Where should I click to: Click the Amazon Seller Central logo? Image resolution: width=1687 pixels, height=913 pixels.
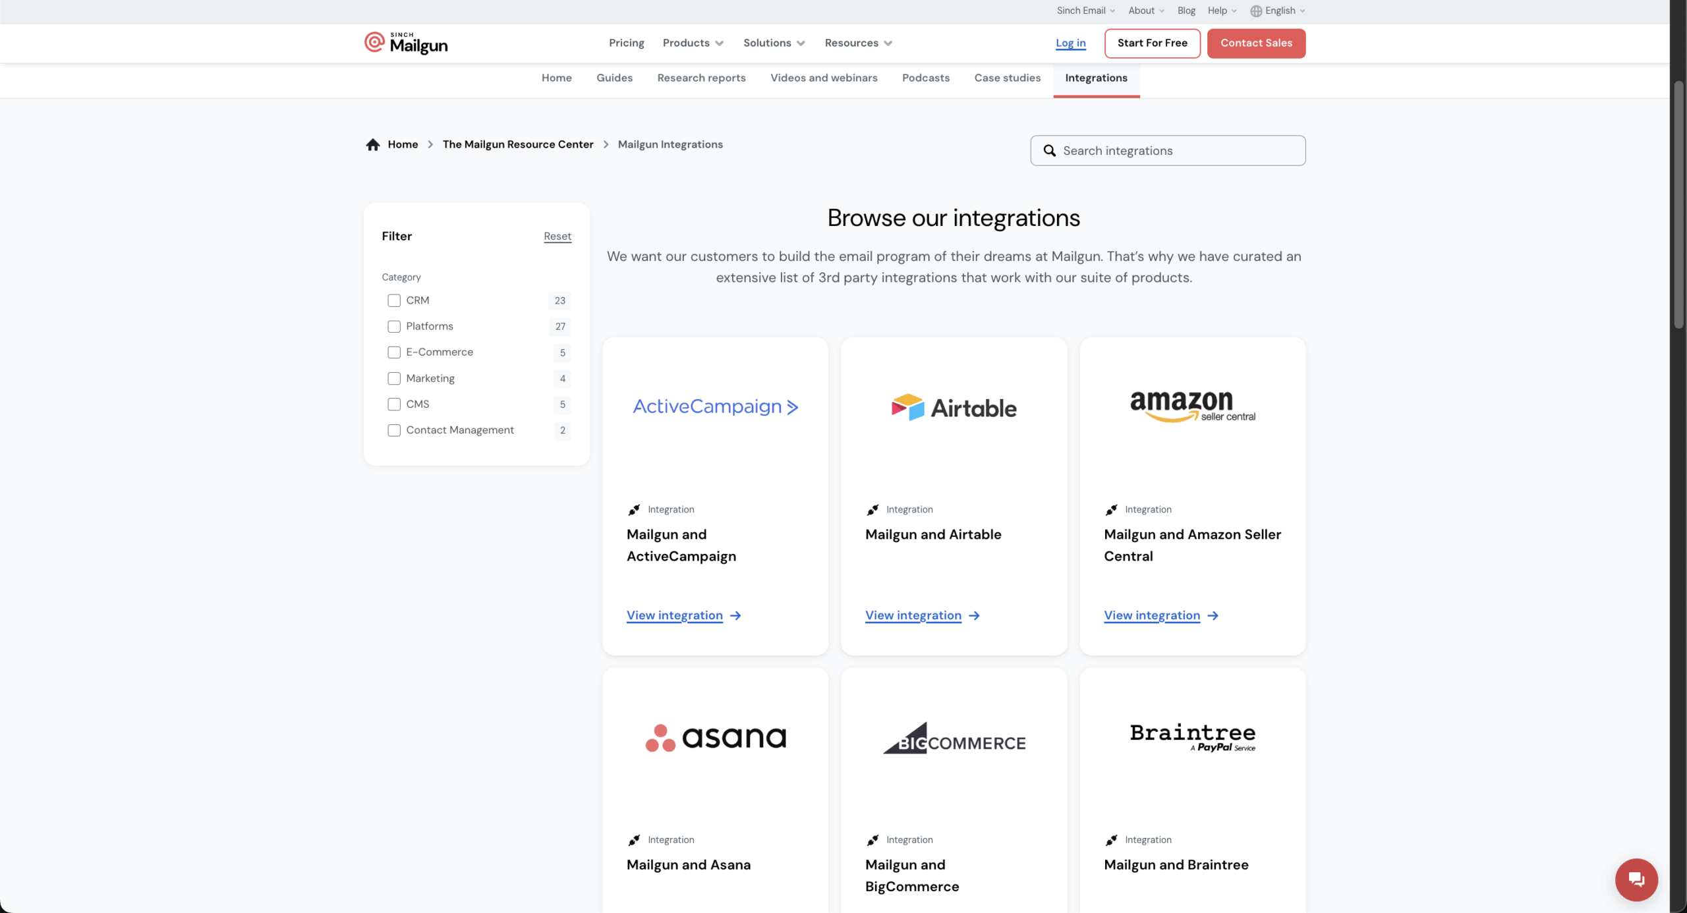[x=1192, y=406]
